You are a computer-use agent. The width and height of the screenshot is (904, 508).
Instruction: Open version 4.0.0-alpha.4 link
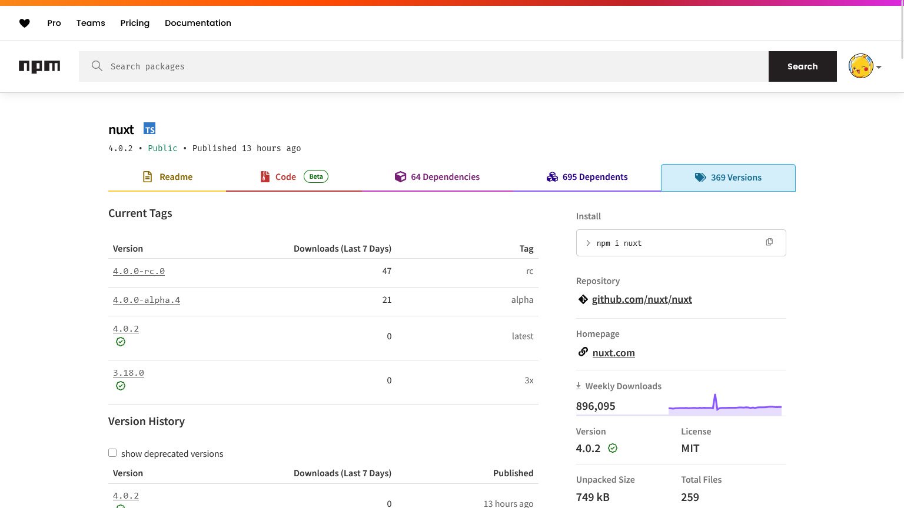pos(147,300)
